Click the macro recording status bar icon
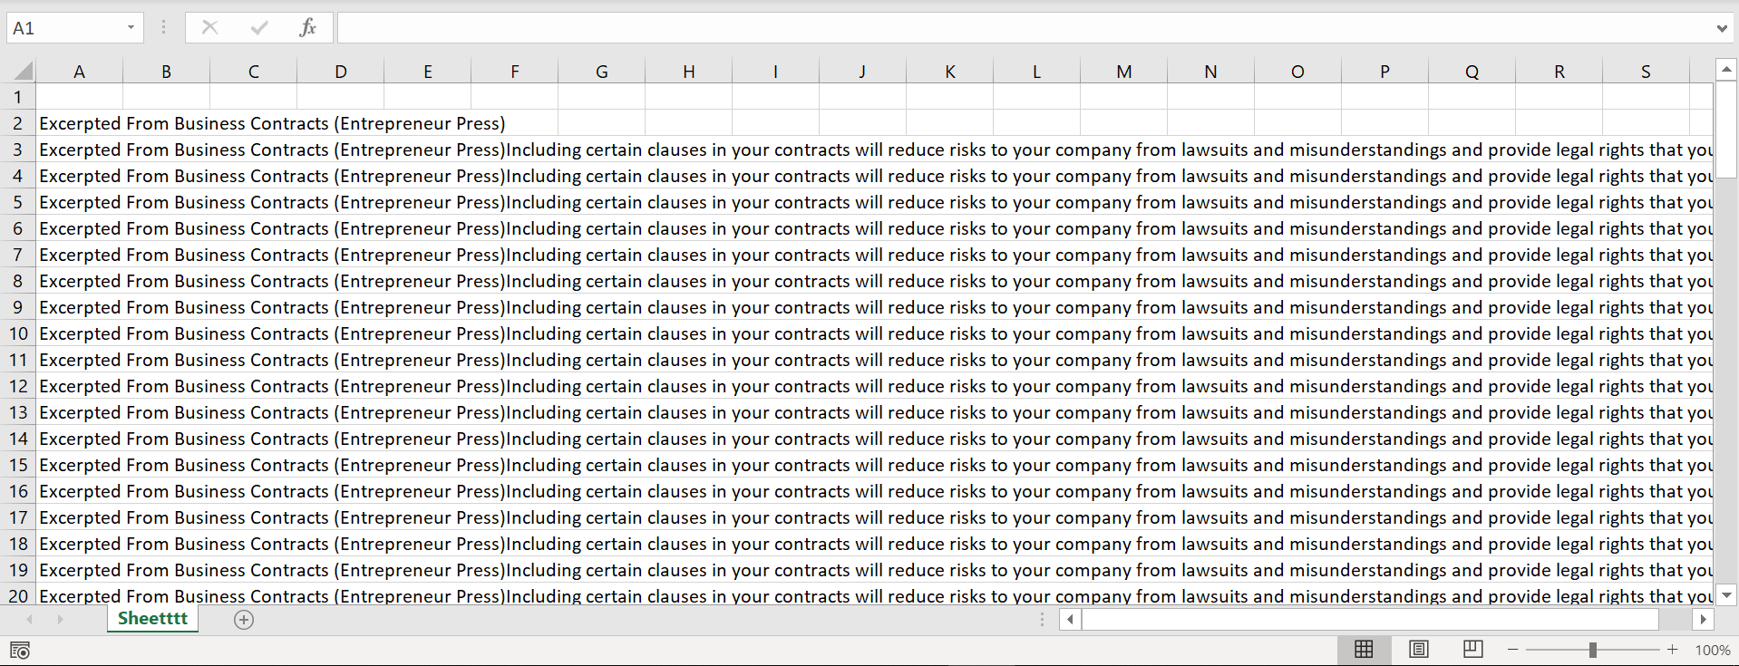 pos(20,650)
